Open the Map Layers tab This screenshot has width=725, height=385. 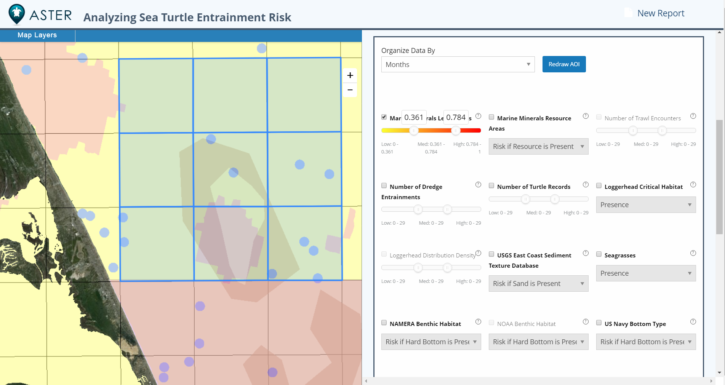tap(37, 35)
